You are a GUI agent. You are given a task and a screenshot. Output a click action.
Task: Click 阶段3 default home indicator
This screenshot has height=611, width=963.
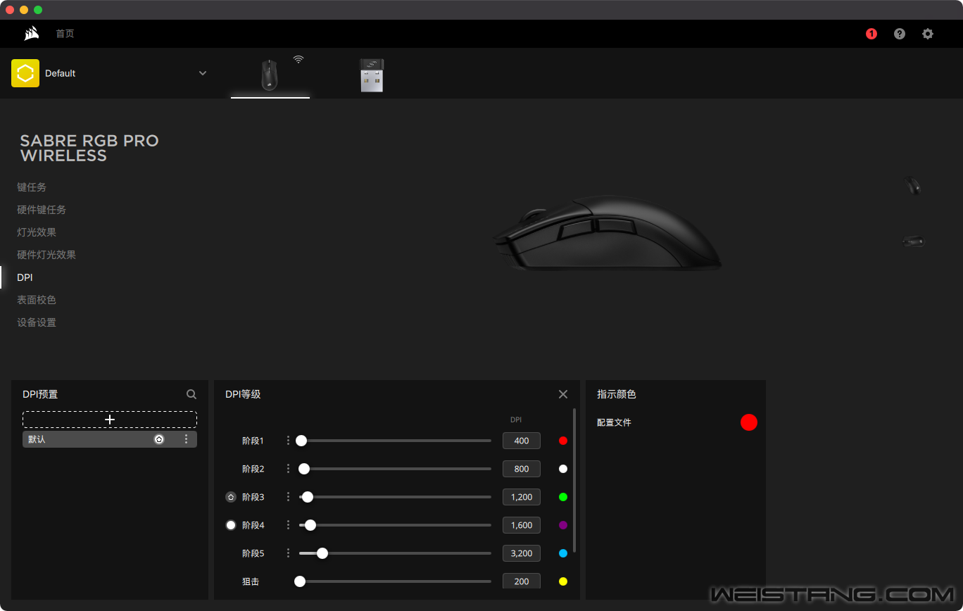231,497
